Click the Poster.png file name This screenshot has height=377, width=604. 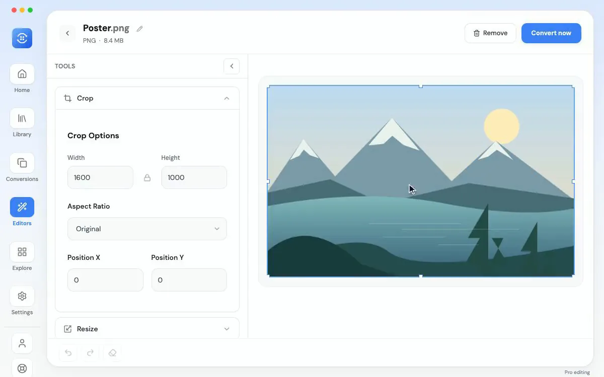[106, 28]
